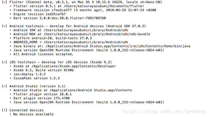Image resolution: width=209 pixels, height=117 pixels.
Task: Click the ios-deploy 1.9.2 line
Action: point(30,74)
